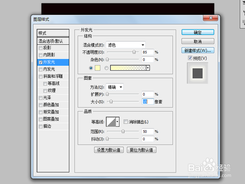Viewport: 245px width, 184px height.
Task: Click the 不透明度 opacity slider handle
Action: pos(134,52)
